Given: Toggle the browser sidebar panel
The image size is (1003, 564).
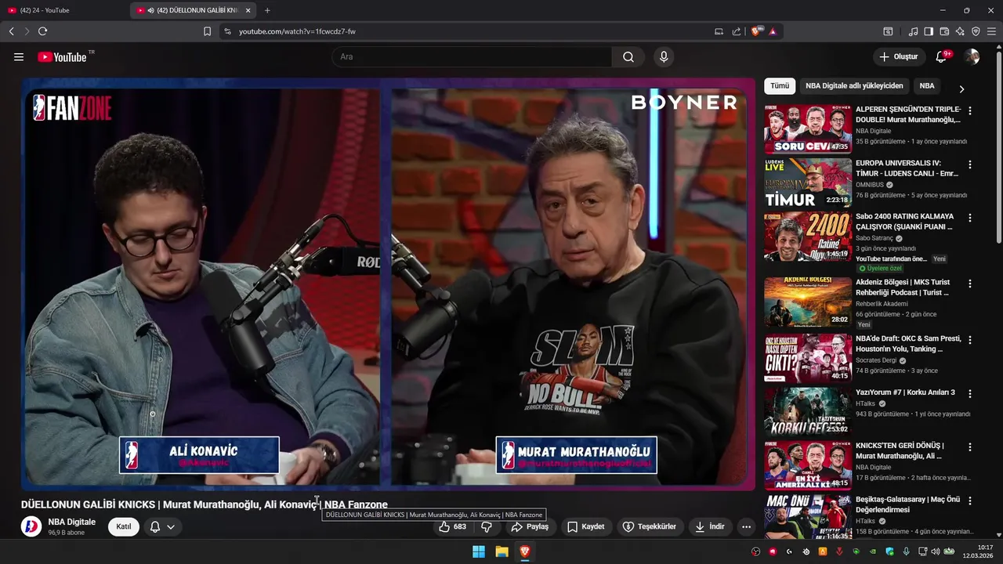Looking at the screenshot, I should [929, 31].
